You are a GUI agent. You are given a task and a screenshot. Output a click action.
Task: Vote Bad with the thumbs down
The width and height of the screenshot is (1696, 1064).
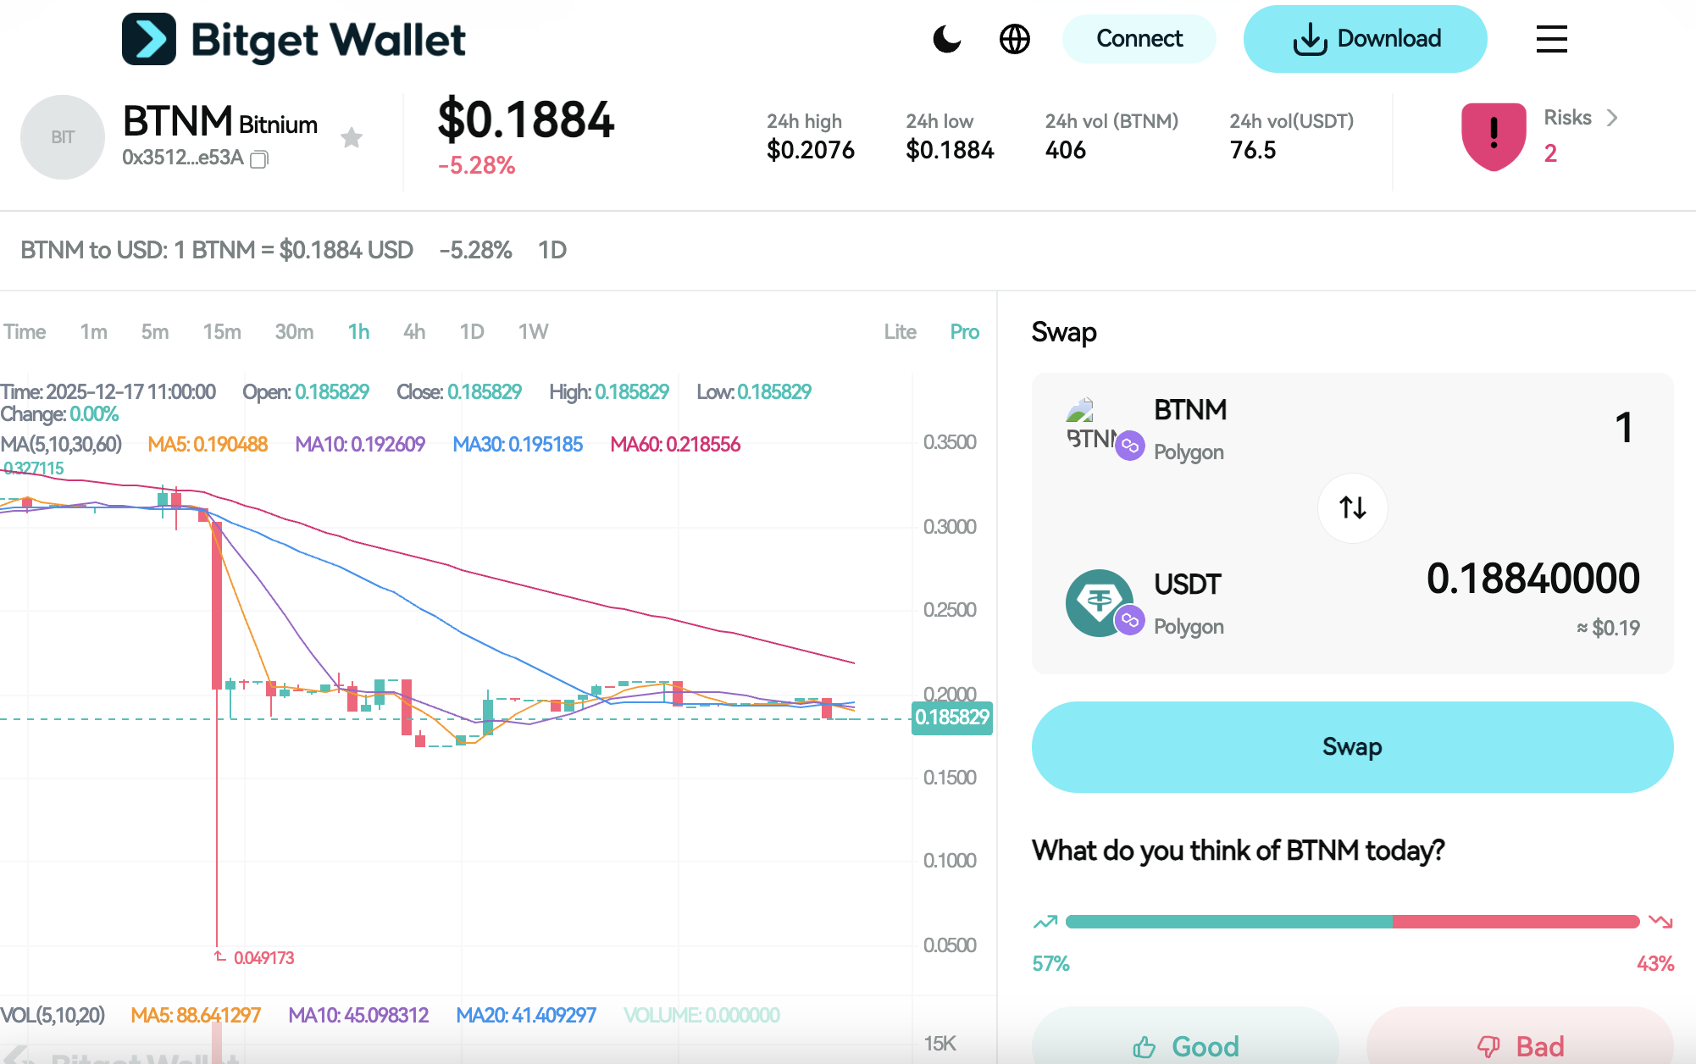1520,1046
